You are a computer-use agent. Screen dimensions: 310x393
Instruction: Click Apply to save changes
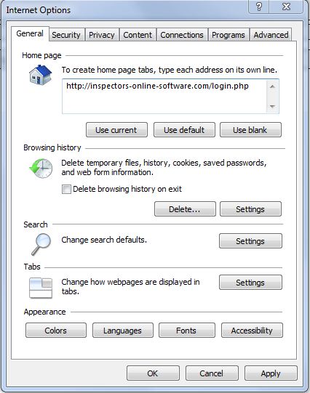(271, 373)
